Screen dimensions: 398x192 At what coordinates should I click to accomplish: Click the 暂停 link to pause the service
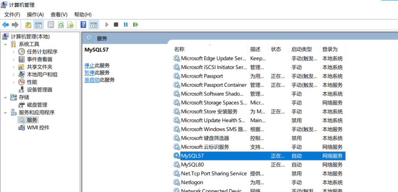pos(89,73)
